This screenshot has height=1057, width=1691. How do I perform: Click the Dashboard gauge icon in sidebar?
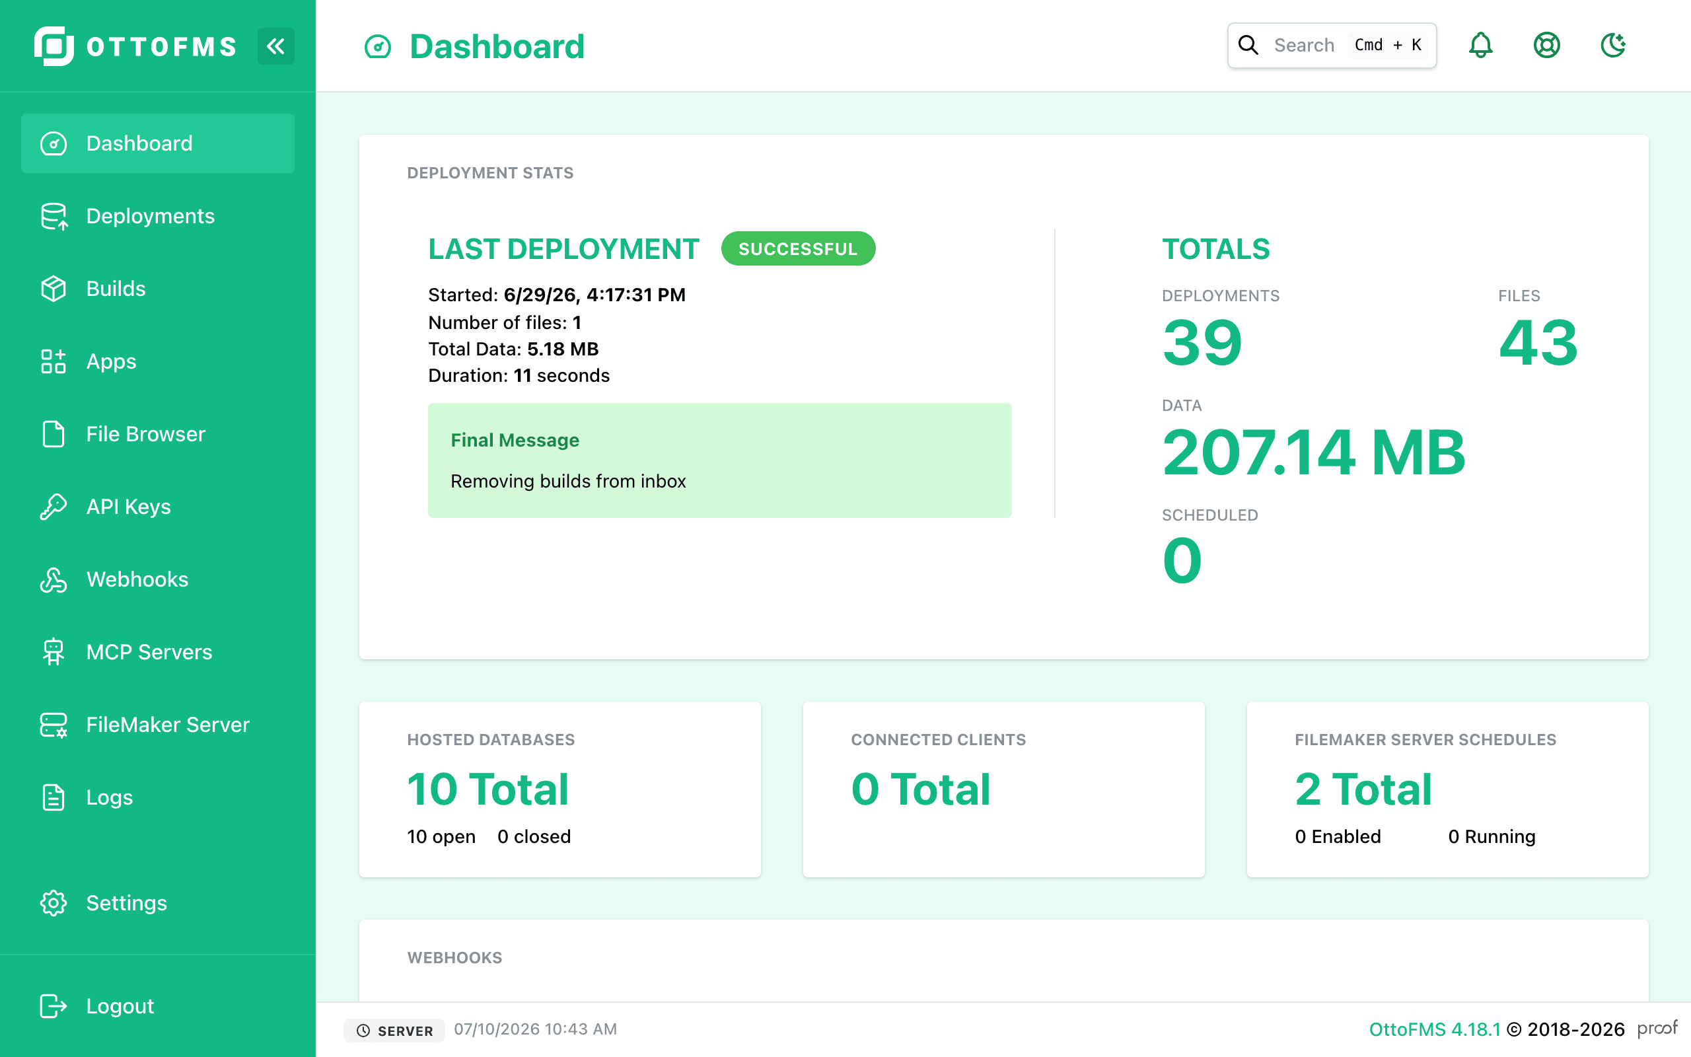pyautogui.click(x=54, y=143)
